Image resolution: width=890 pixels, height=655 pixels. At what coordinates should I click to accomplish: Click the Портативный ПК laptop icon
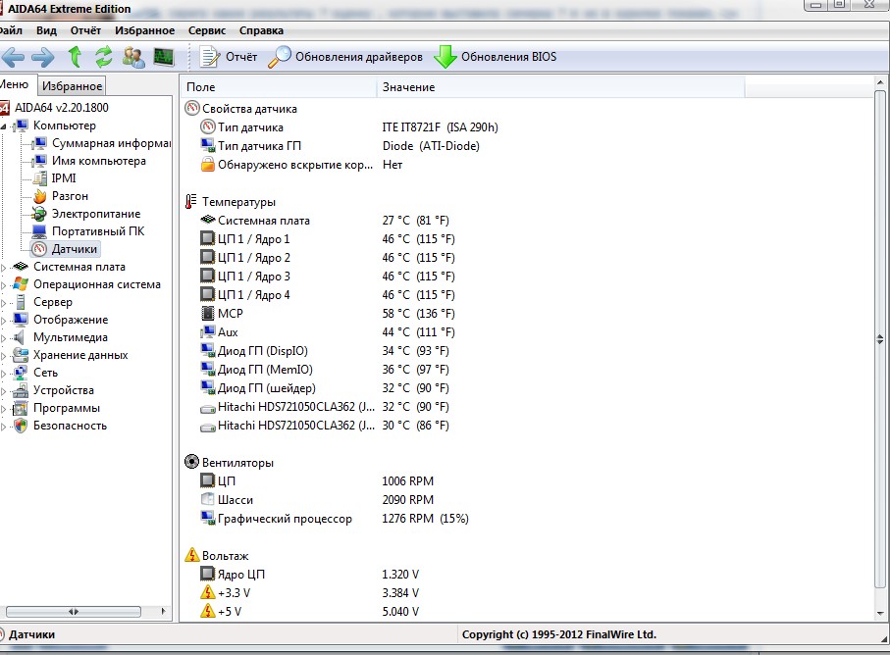coord(39,231)
